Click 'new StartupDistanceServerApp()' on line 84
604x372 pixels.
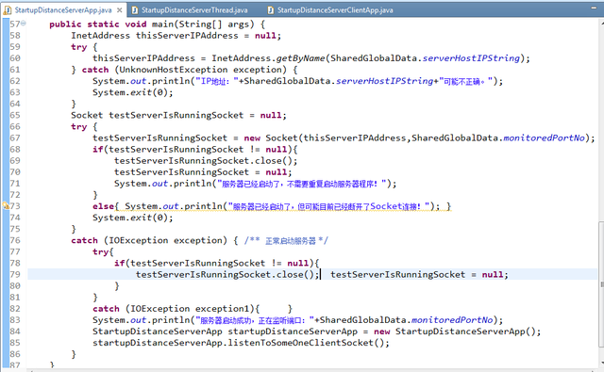pyautogui.click(x=455, y=332)
